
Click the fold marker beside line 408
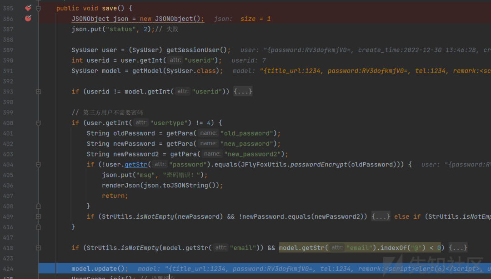click(x=38, y=206)
